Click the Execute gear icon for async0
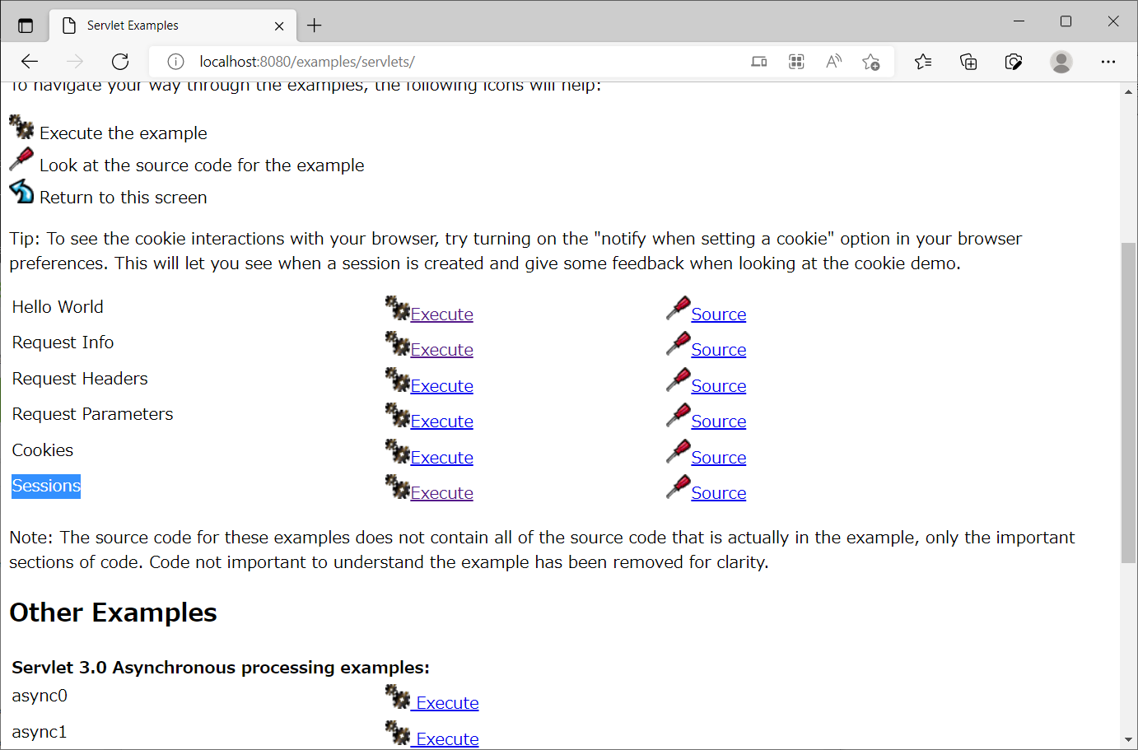 (398, 696)
